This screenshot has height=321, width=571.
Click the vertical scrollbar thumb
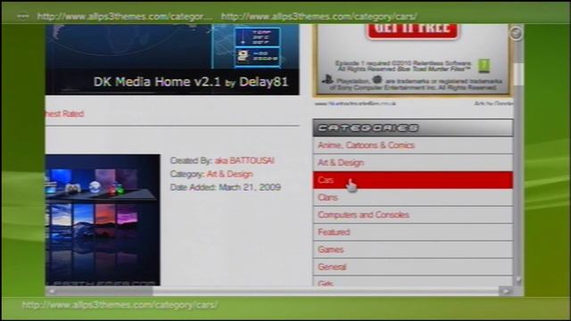(x=518, y=74)
